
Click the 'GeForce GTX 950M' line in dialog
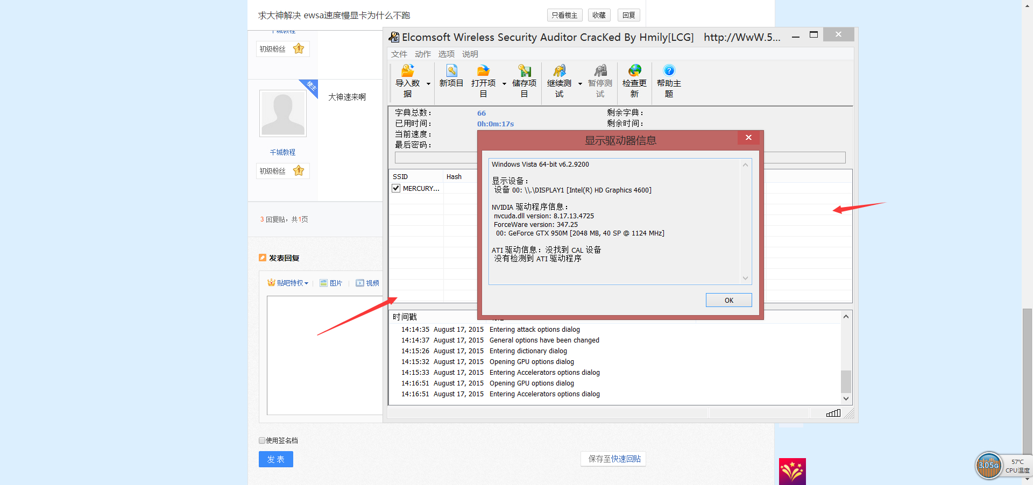pyautogui.click(x=580, y=233)
